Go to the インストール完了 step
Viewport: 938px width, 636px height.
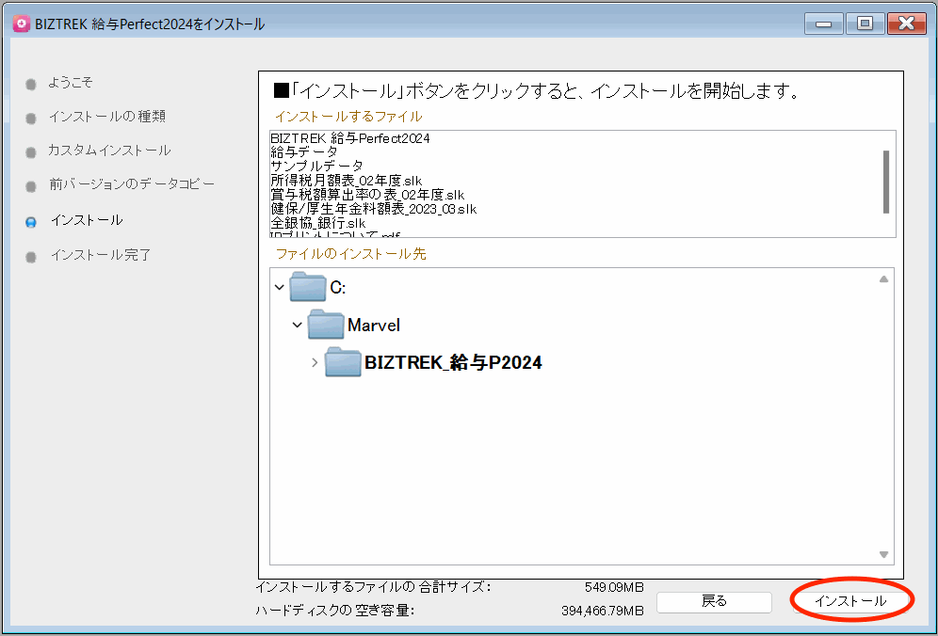click(101, 255)
